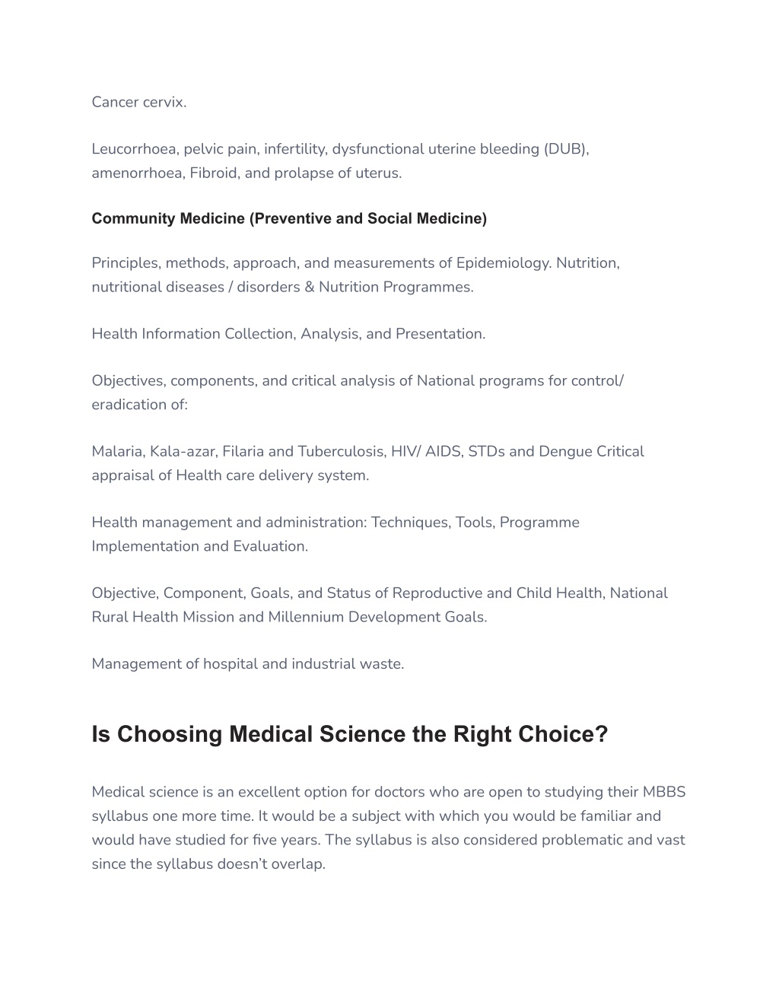
Task: Click the 'HIV/ AIDS' text
Action: [x=426, y=452]
